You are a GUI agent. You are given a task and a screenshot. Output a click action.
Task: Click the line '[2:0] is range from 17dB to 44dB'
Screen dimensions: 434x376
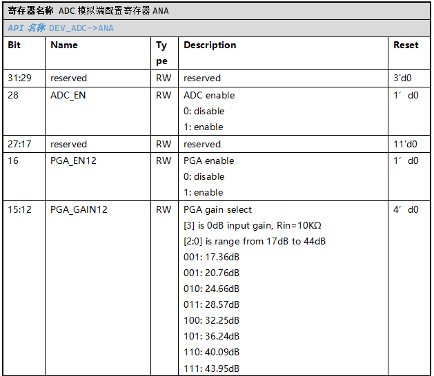[x=255, y=242]
